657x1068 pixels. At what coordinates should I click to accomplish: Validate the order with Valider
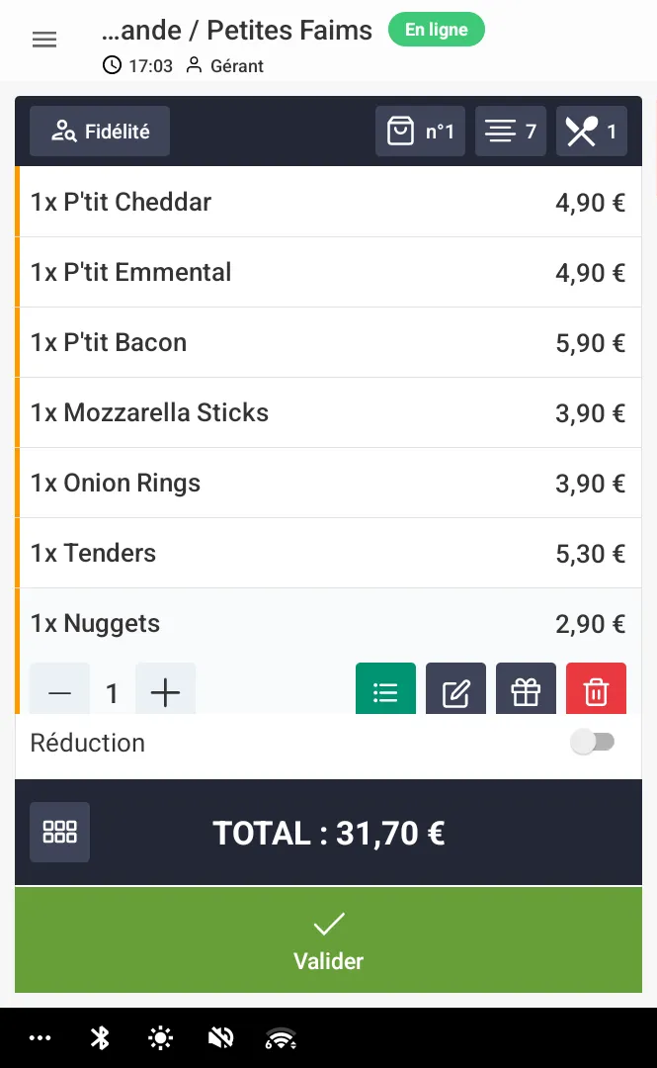328,939
